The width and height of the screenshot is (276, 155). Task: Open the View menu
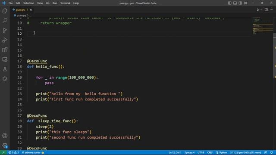40,3
